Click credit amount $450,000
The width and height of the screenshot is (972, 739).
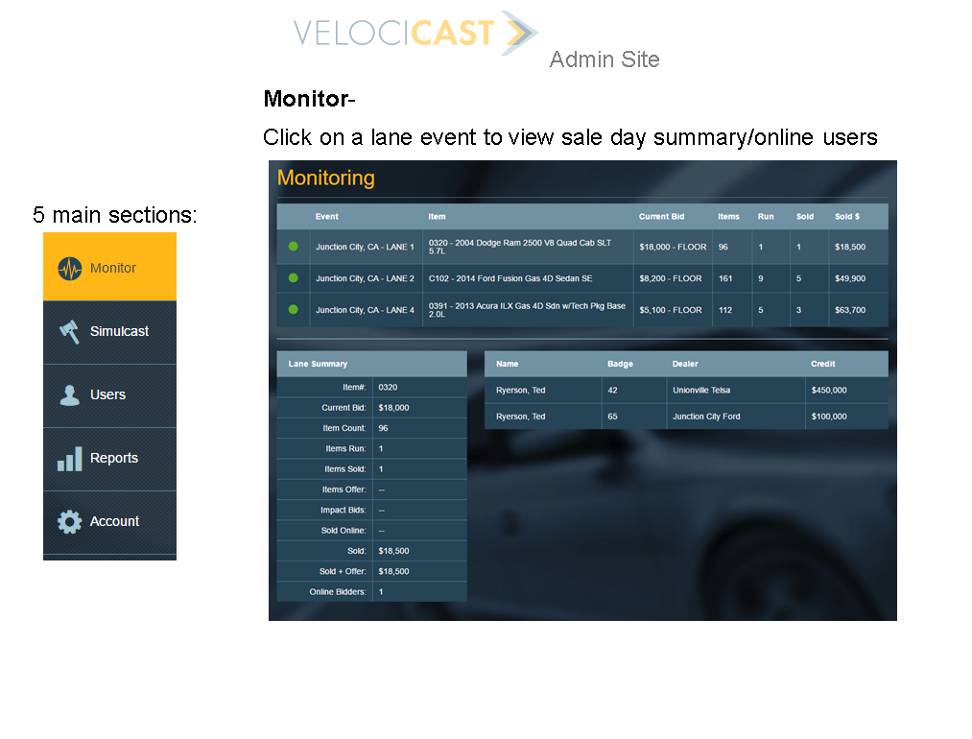pos(829,390)
